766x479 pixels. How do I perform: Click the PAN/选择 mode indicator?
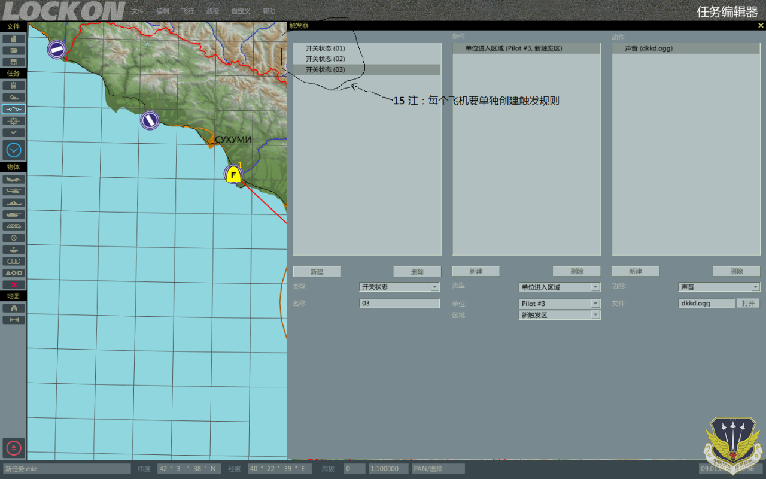[438, 469]
